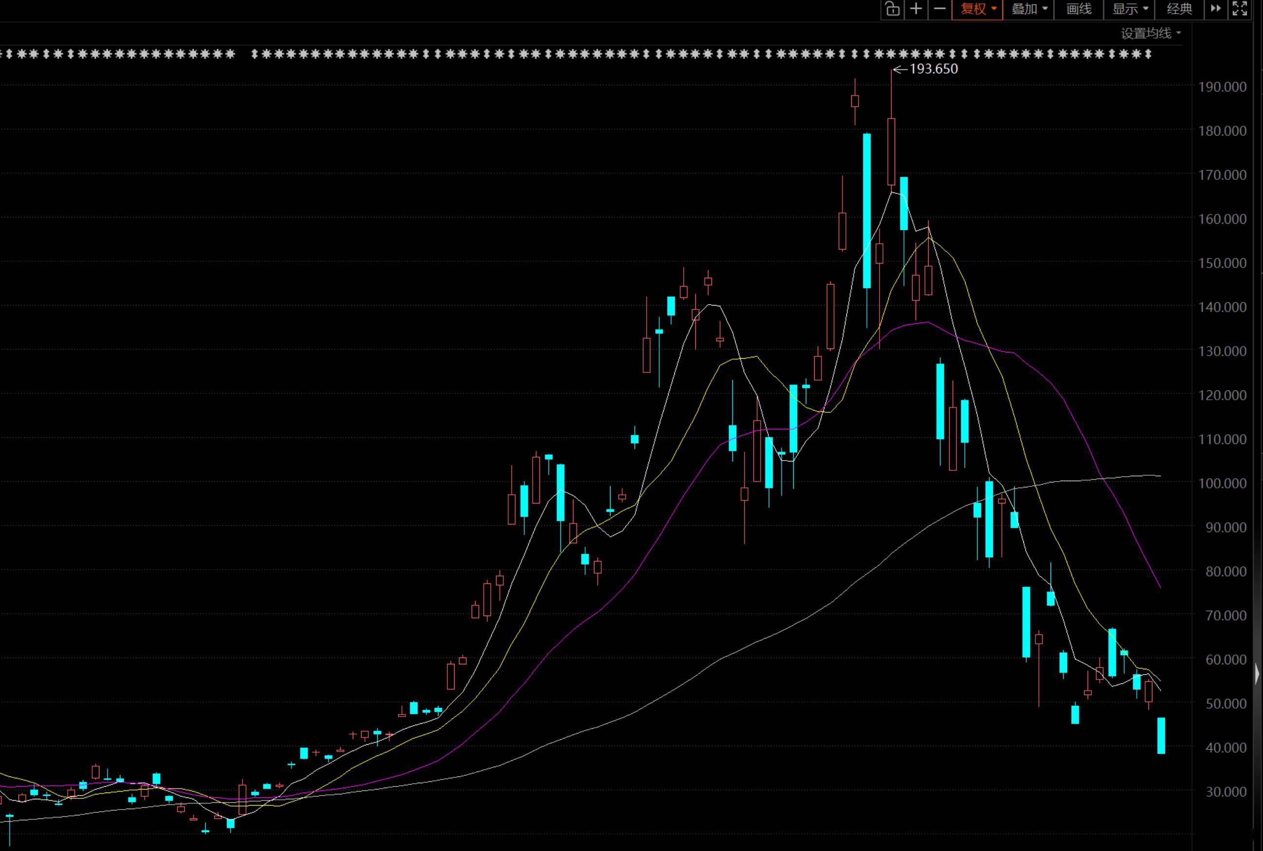The image size is (1263, 851).
Task: Select the final cyan candle at chart's right end
Action: (1161, 735)
